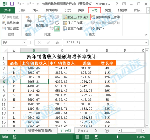150x140 pixels.
Task: Click cell containing -922.79
Action: pos(87,95)
